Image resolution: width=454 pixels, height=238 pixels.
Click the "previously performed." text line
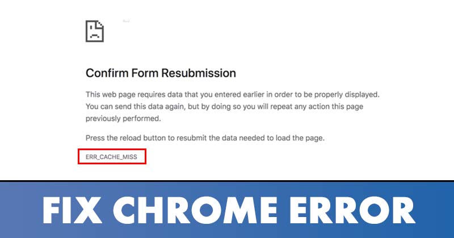123,118
